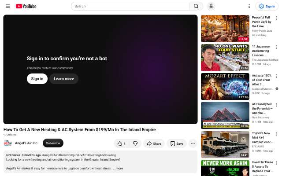Click the Sign in button in header
The width and height of the screenshot is (282, 176).
[267, 6]
